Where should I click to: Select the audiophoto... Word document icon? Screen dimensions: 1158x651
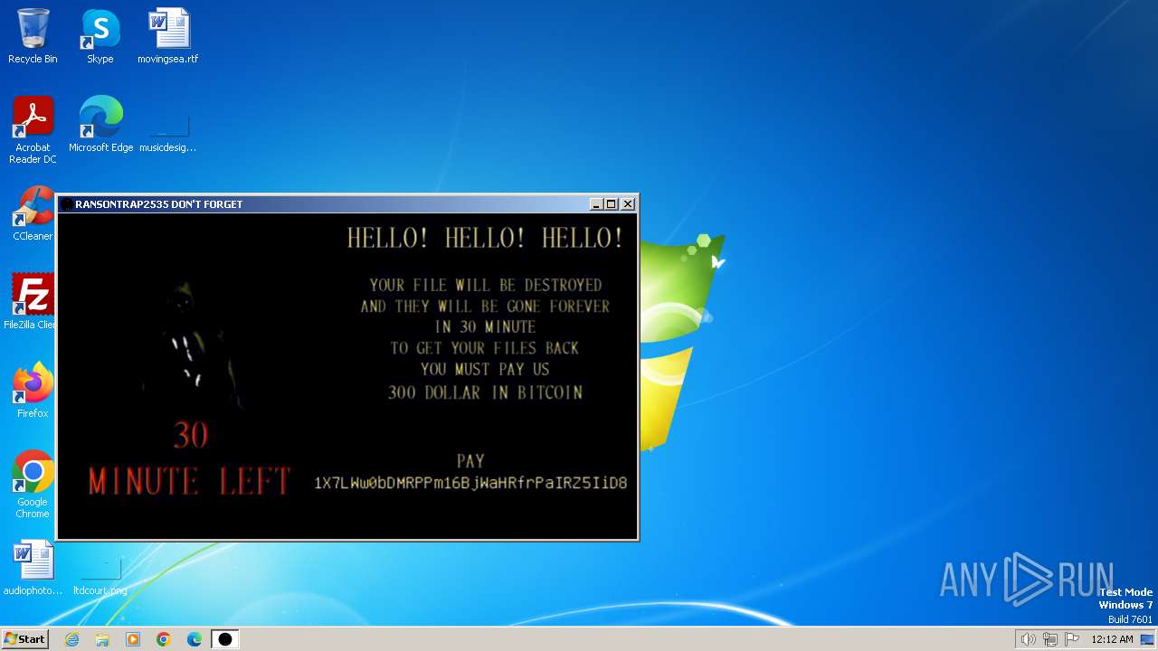(x=33, y=568)
